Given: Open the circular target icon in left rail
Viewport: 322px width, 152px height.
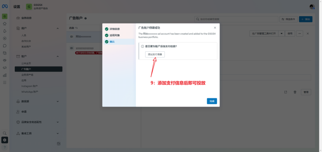Looking at the screenshot, I should coord(5,39).
